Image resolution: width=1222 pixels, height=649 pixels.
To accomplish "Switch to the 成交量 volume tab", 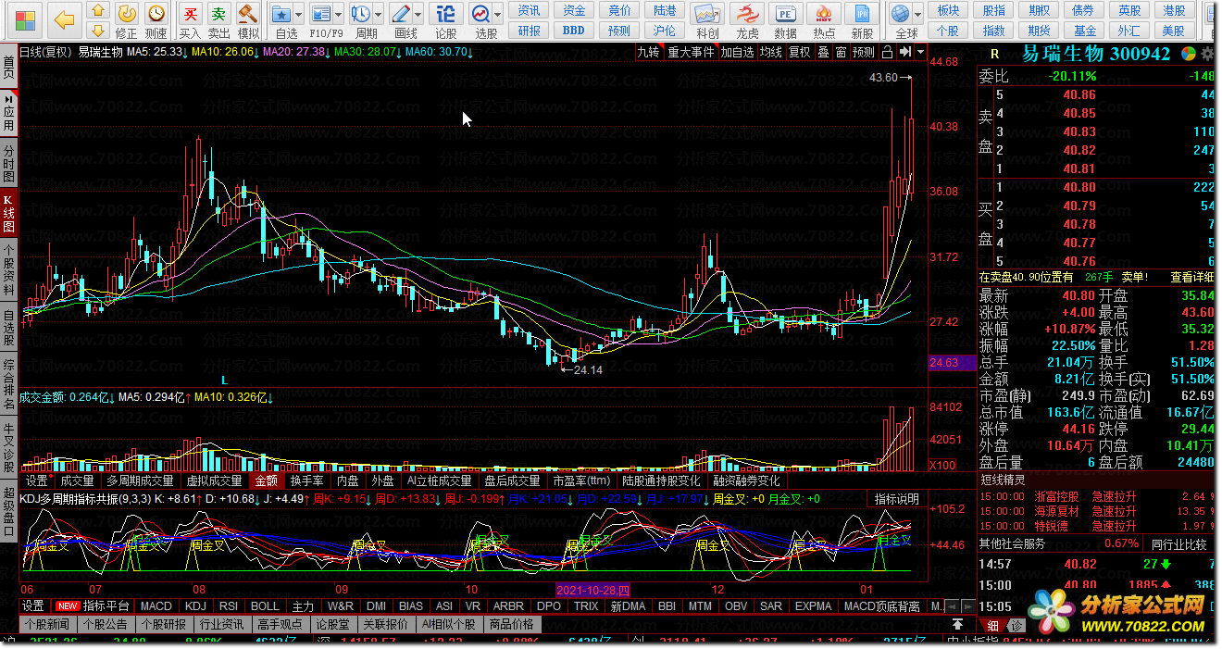I will click(x=77, y=481).
